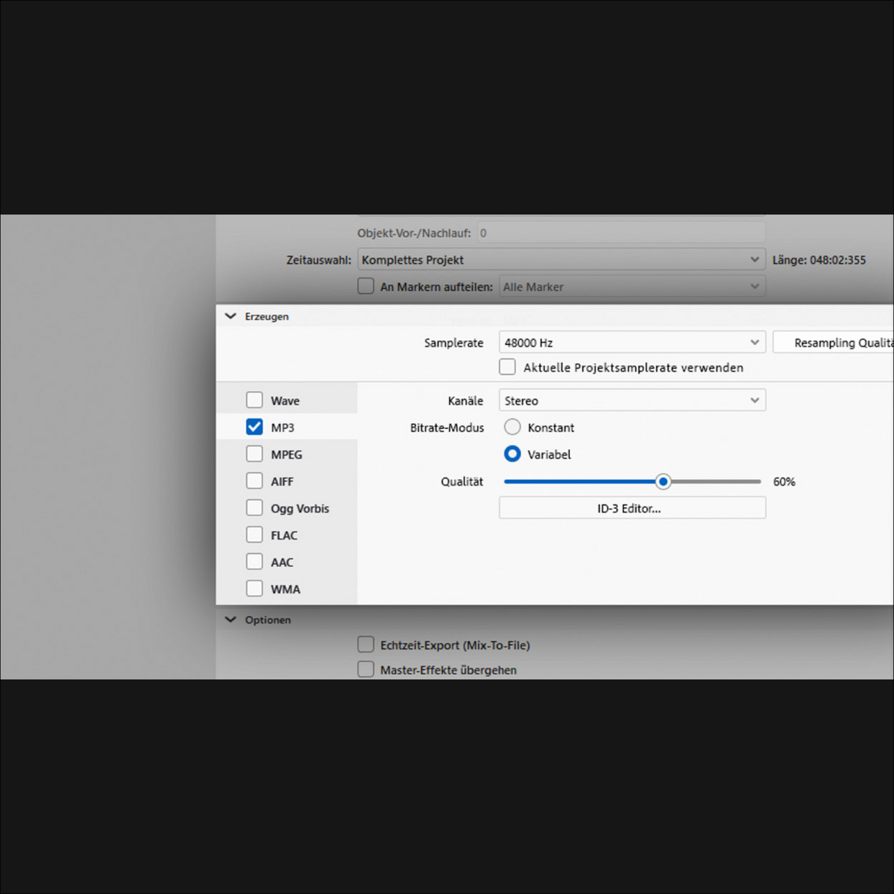Enable the AAC format checkbox
The image size is (894, 894).
click(254, 562)
